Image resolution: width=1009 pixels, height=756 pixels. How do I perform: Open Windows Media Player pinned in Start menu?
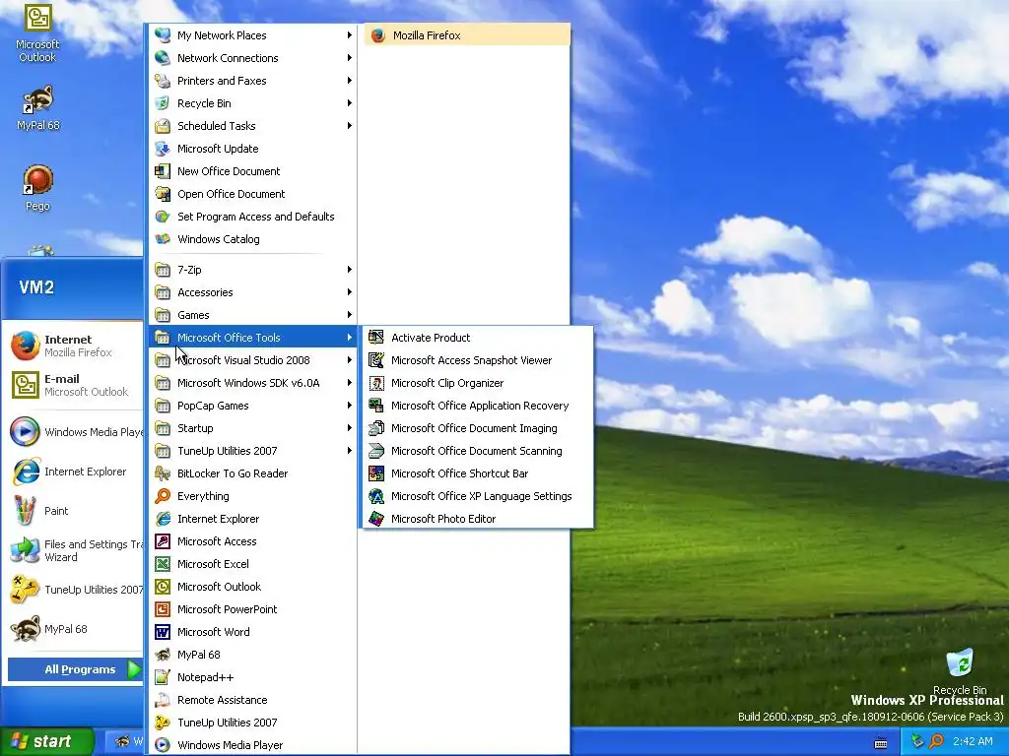tap(75, 432)
